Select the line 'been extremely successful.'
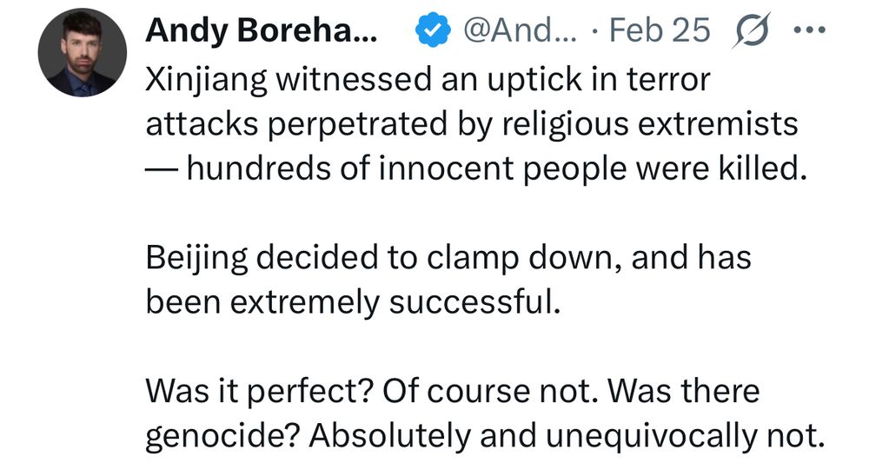Screen dimensions: 869x463 pos(353,302)
